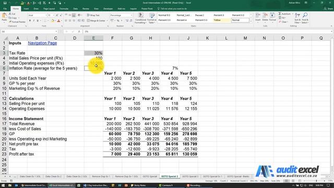Toggle Bold formatting
Image resolution: width=334 pixels, height=188 pixels.
tap(30, 21)
